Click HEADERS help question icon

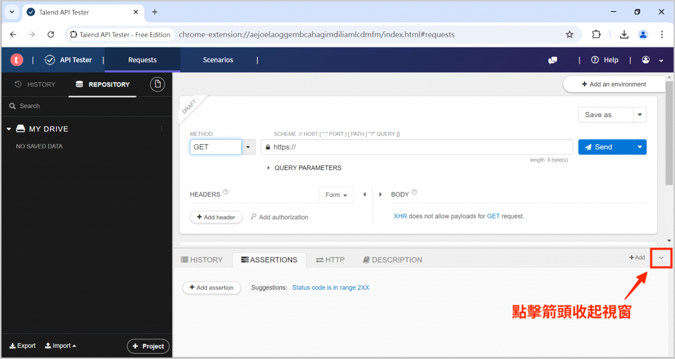tap(225, 192)
